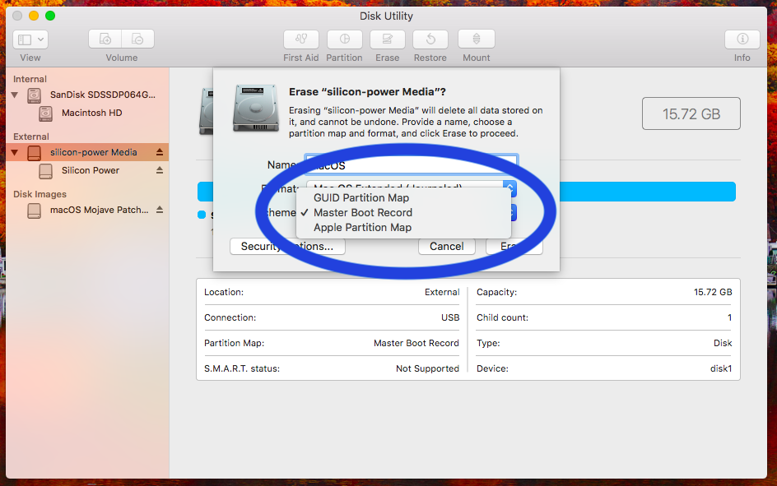Click the green zoom window button

click(50, 16)
